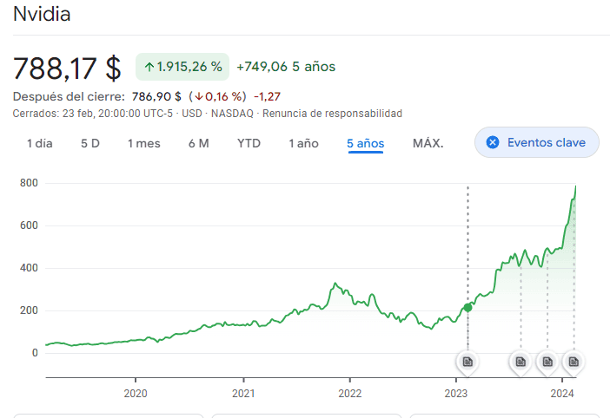Open the rightmost key event icon near 2024
610x418 pixels.
pos(573,361)
